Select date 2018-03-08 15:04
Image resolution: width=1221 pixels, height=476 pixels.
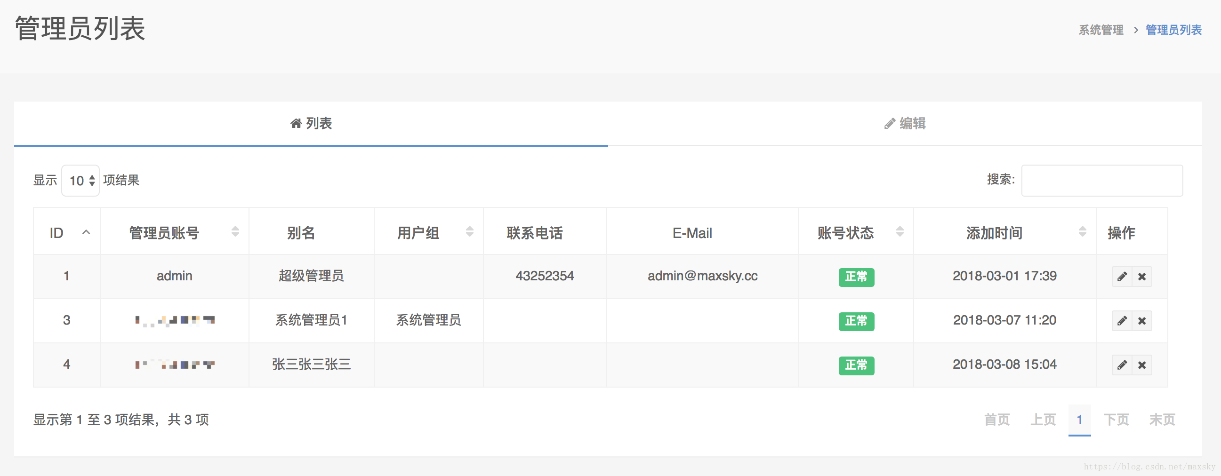[1004, 364]
